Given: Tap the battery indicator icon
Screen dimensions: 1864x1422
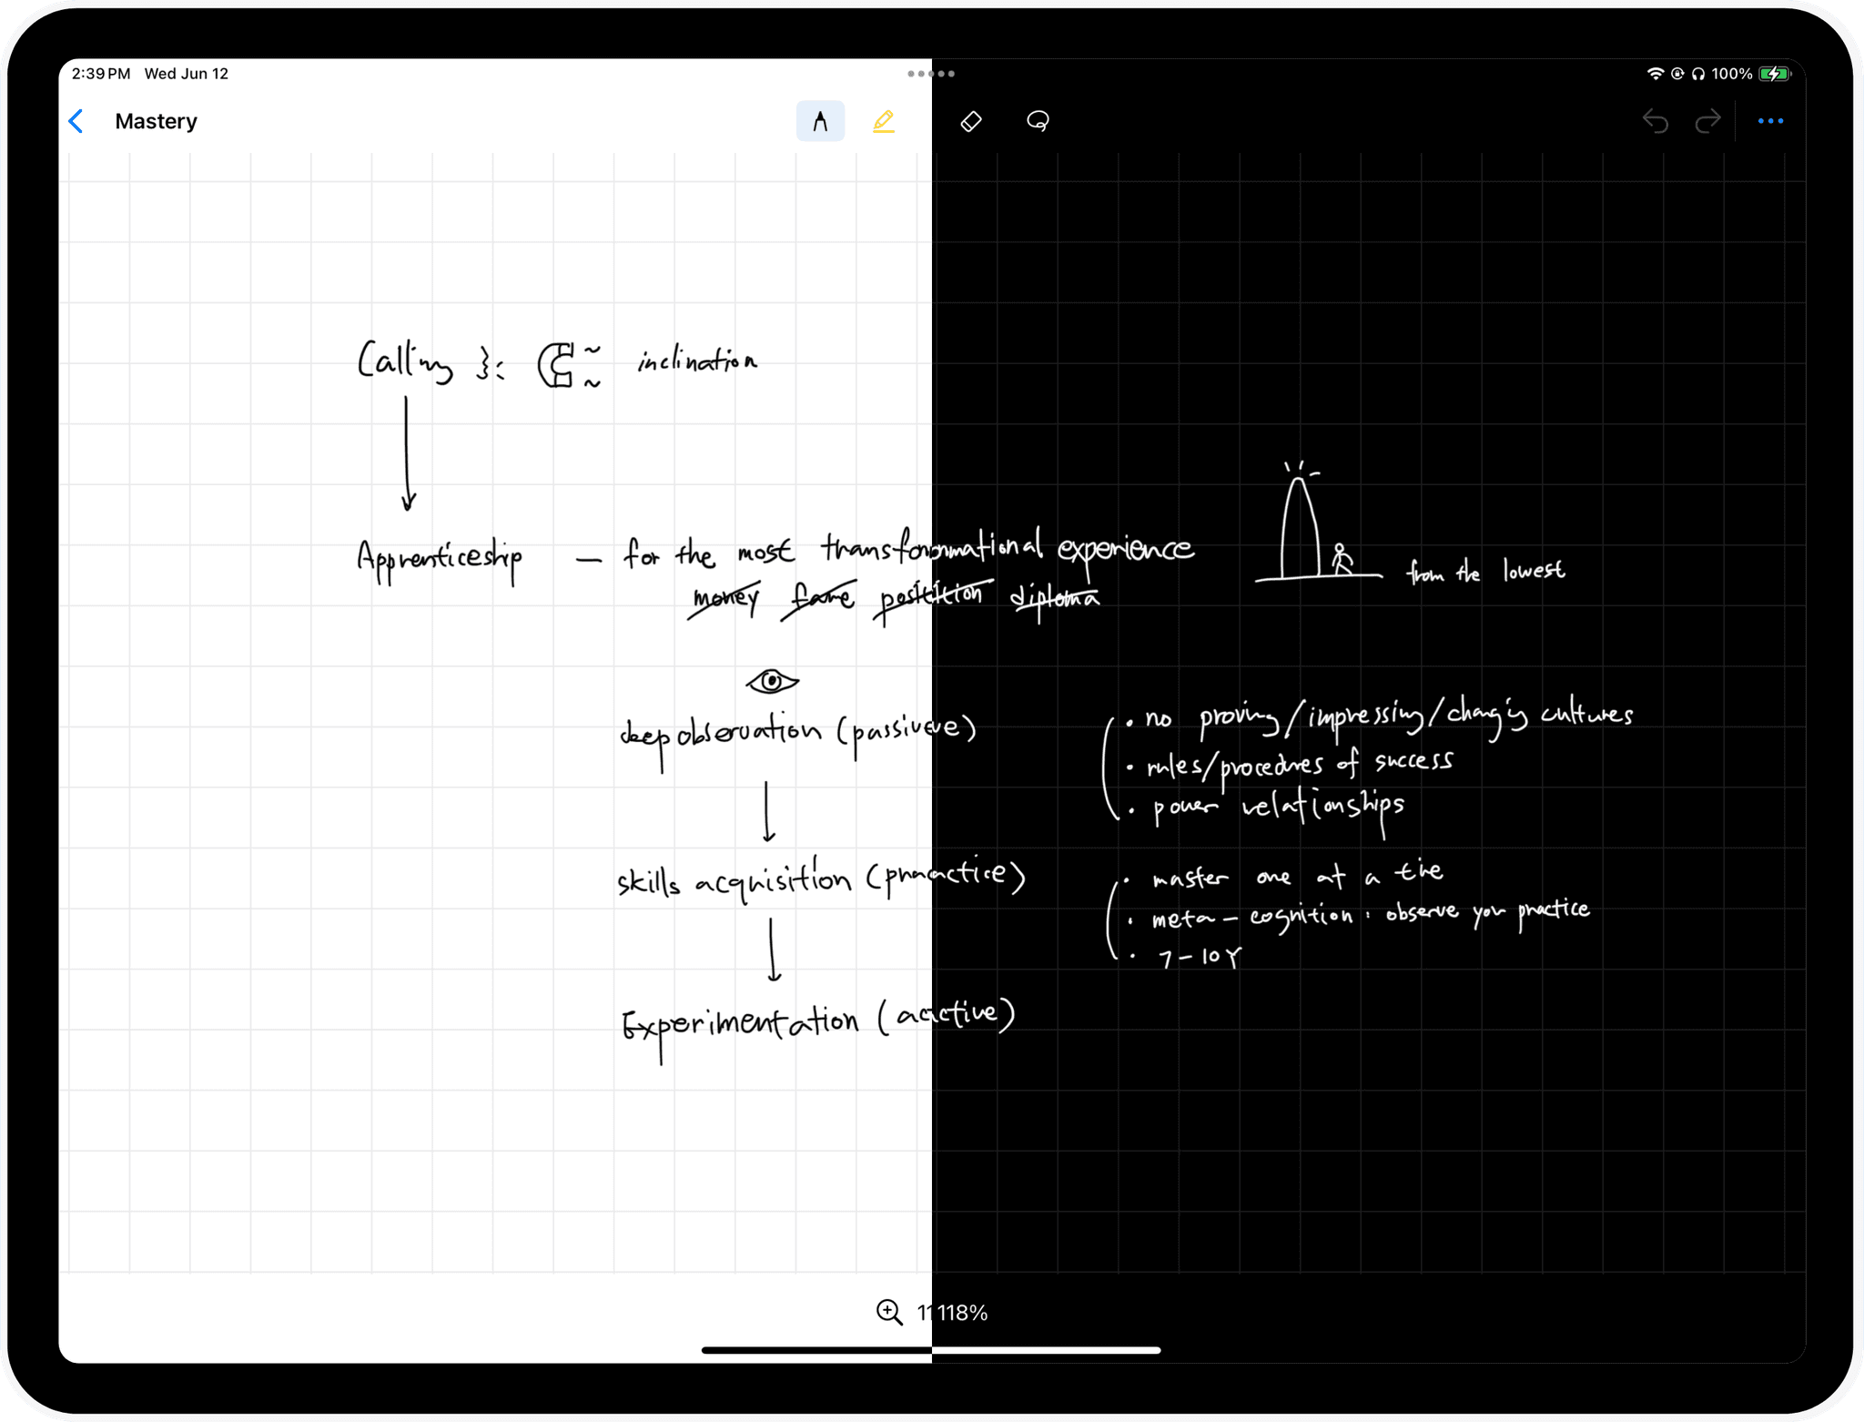Looking at the screenshot, I should point(1774,74).
